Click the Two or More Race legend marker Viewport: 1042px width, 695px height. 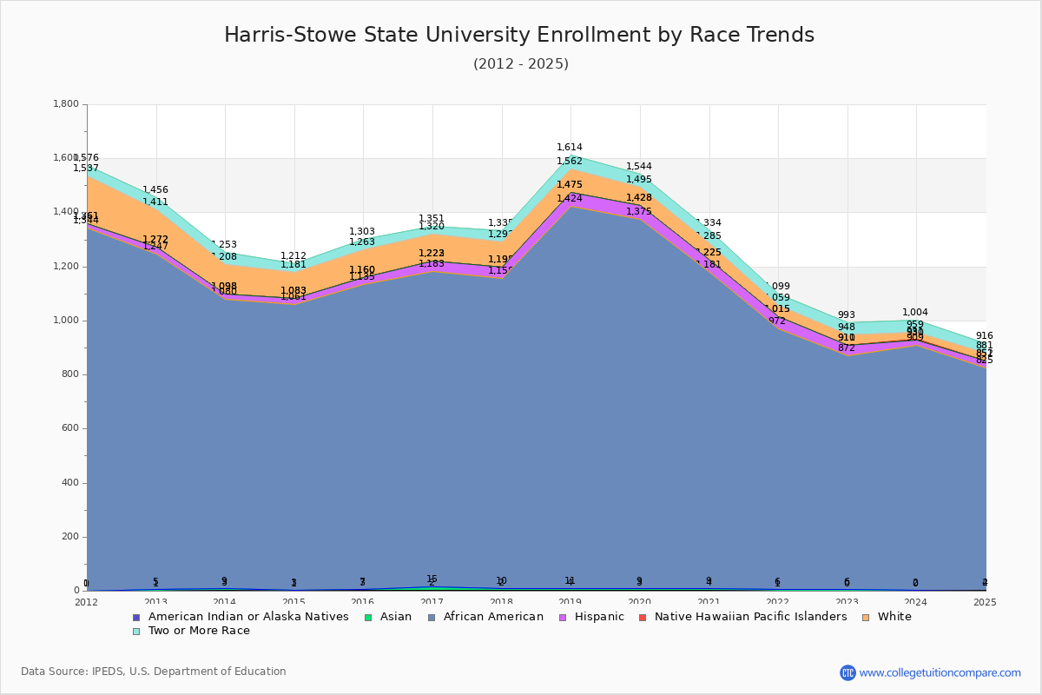[x=135, y=631]
